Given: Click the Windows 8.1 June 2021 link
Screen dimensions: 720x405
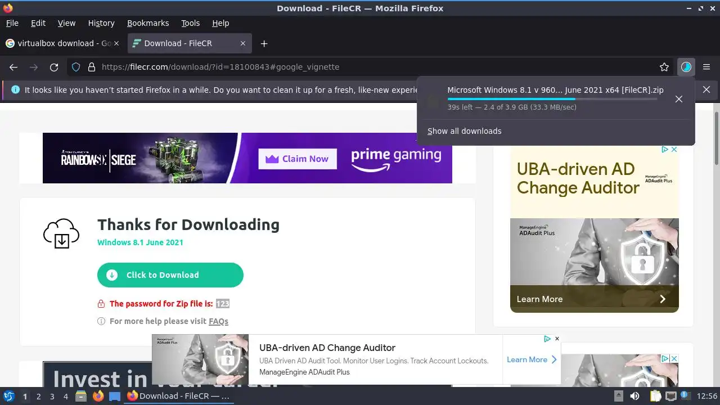Looking at the screenshot, I should click(140, 242).
